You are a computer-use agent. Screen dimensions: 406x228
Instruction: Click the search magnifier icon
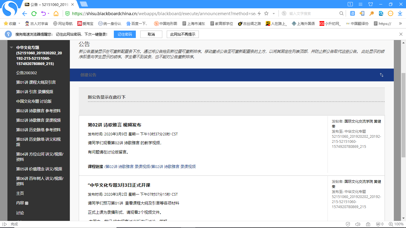(x=342, y=13)
